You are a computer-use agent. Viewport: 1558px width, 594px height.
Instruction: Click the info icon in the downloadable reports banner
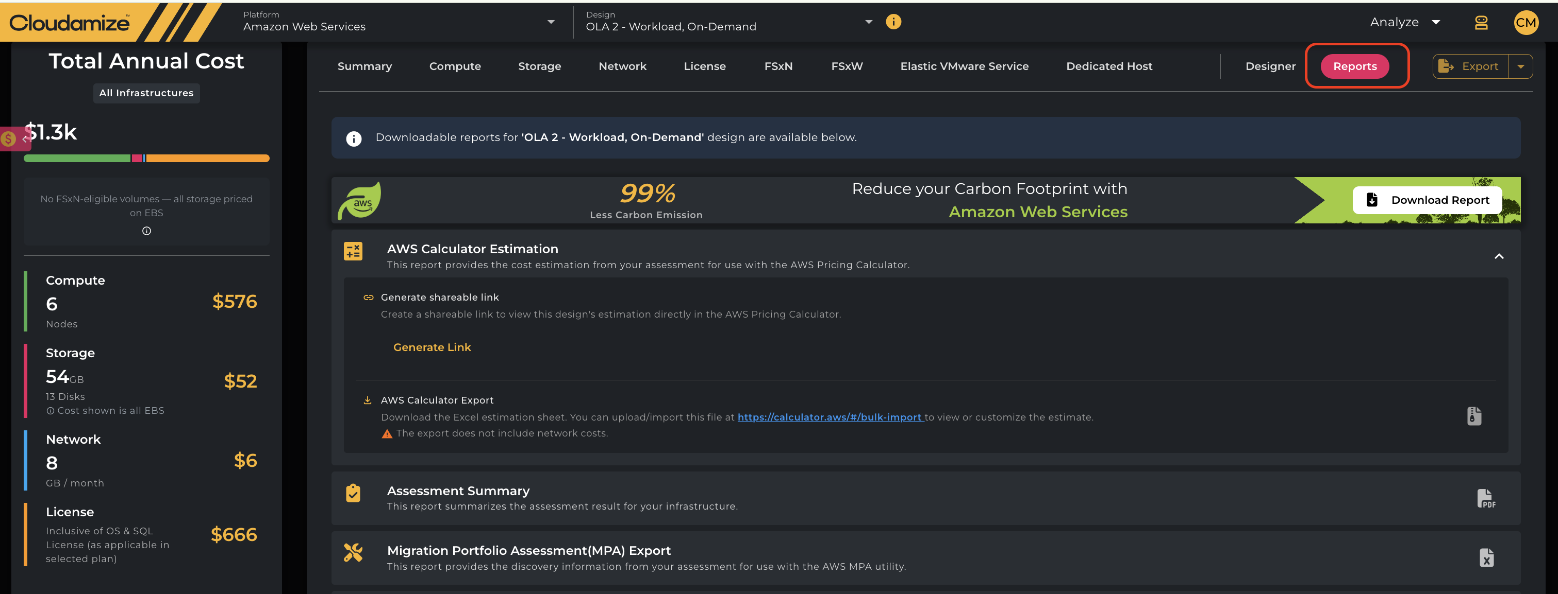[x=354, y=138]
